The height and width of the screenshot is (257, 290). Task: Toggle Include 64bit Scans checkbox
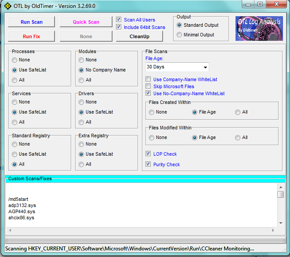click(119, 27)
